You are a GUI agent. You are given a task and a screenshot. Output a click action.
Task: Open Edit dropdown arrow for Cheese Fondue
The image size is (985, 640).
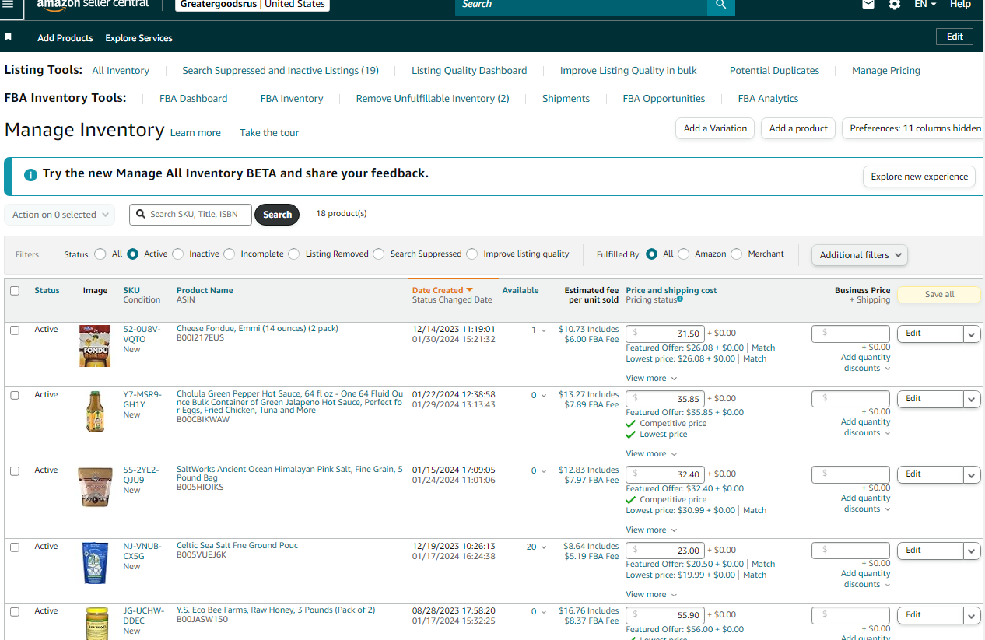pyautogui.click(x=972, y=334)
